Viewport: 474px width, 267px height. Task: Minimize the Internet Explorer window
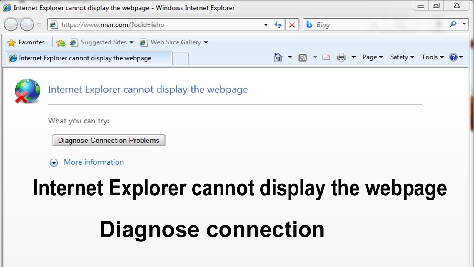[421, 5]
